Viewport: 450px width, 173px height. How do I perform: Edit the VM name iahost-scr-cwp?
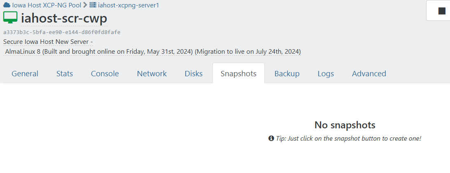coord(64,18)
